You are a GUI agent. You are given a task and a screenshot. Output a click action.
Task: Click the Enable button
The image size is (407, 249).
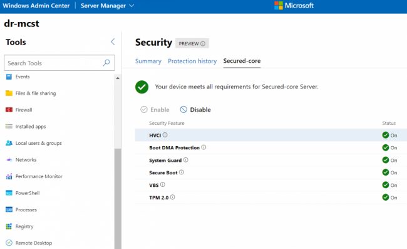pos(155,110)
